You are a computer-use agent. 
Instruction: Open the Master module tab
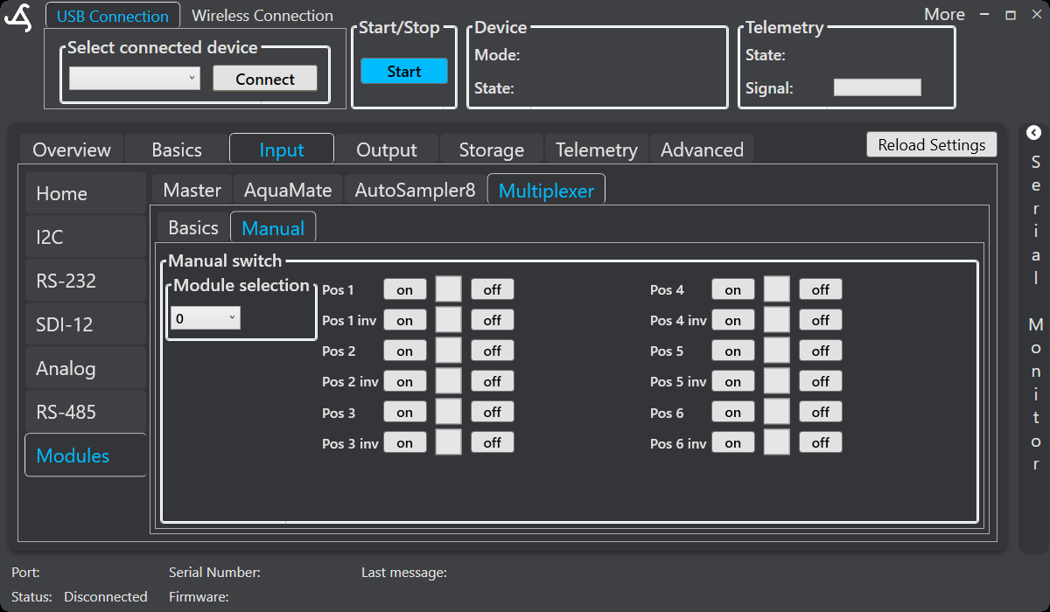[192, 190]
